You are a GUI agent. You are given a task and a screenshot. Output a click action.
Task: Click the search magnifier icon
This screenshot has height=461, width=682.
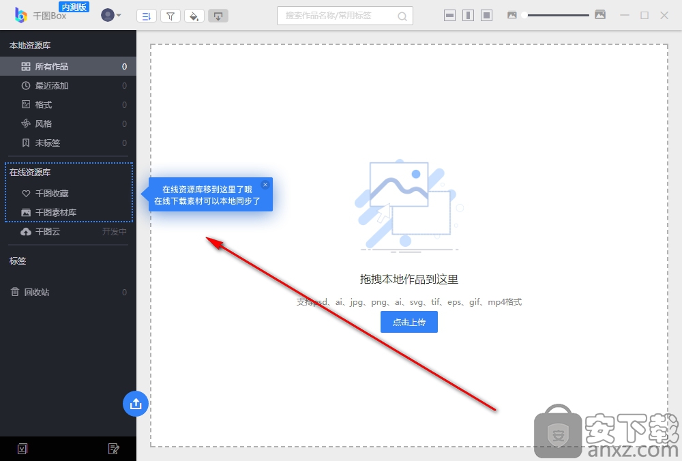[402, 16]
